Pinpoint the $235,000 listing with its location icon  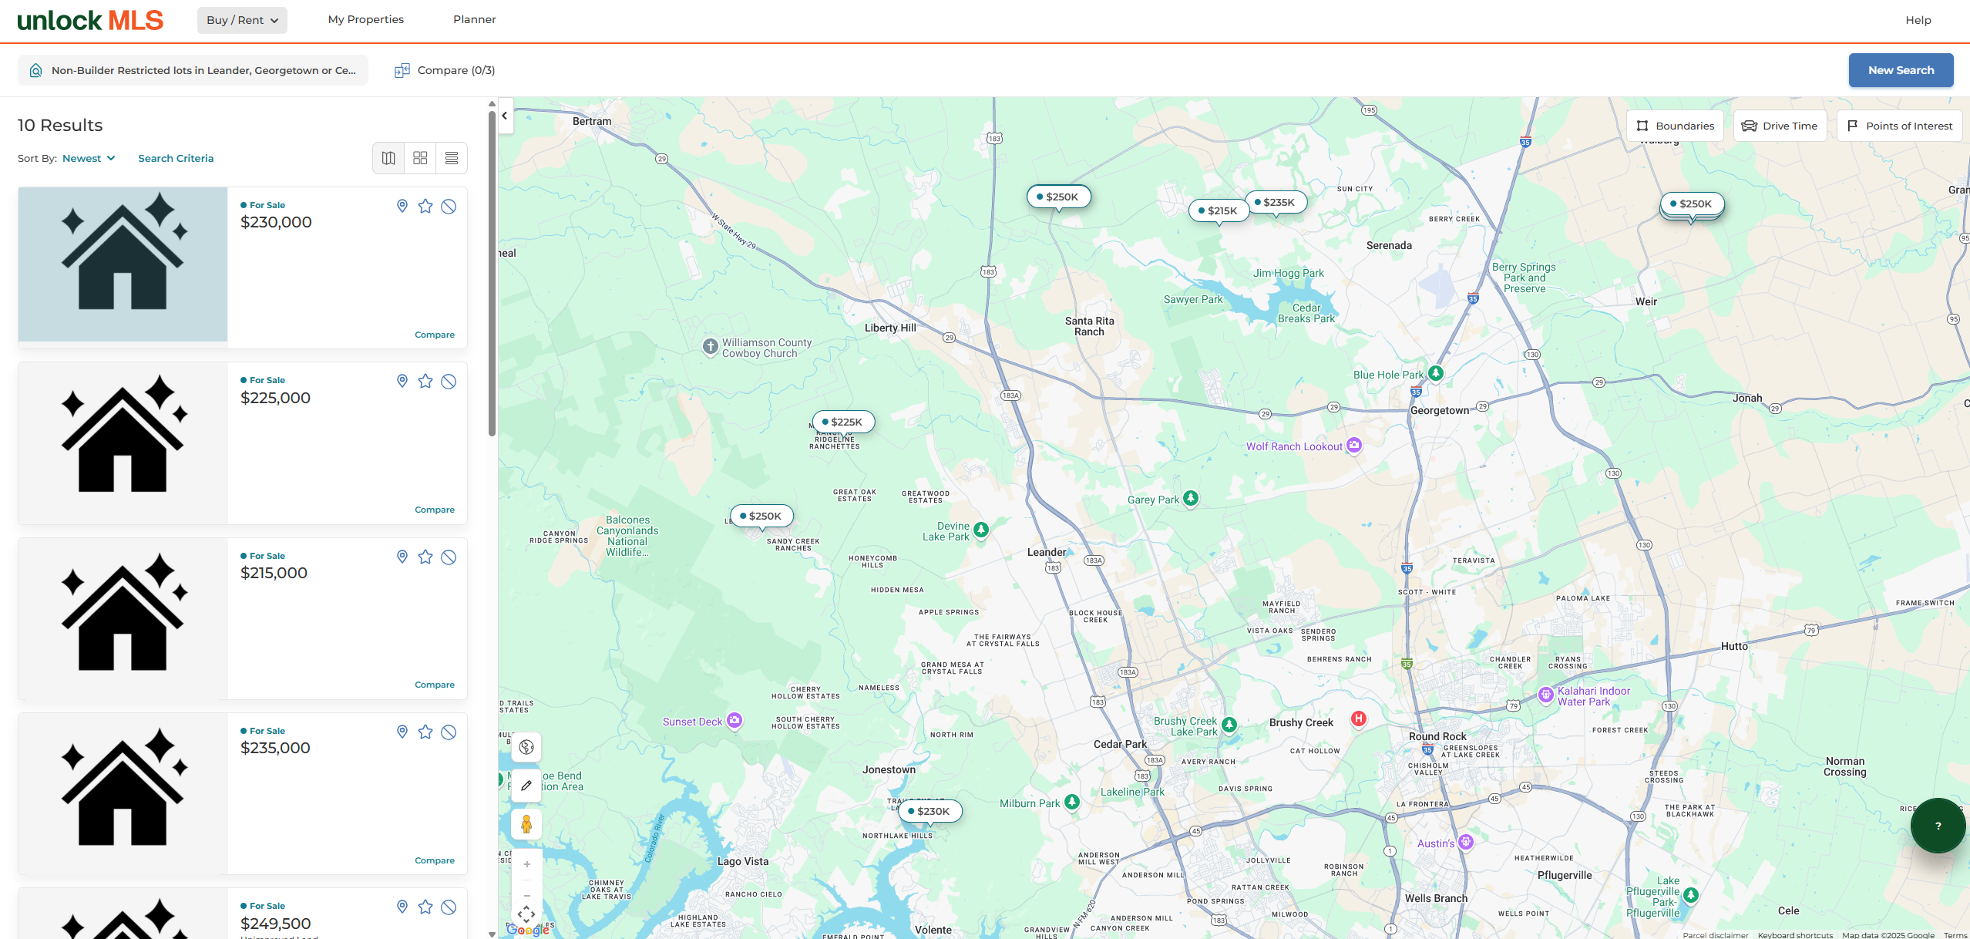click(402, 732)
